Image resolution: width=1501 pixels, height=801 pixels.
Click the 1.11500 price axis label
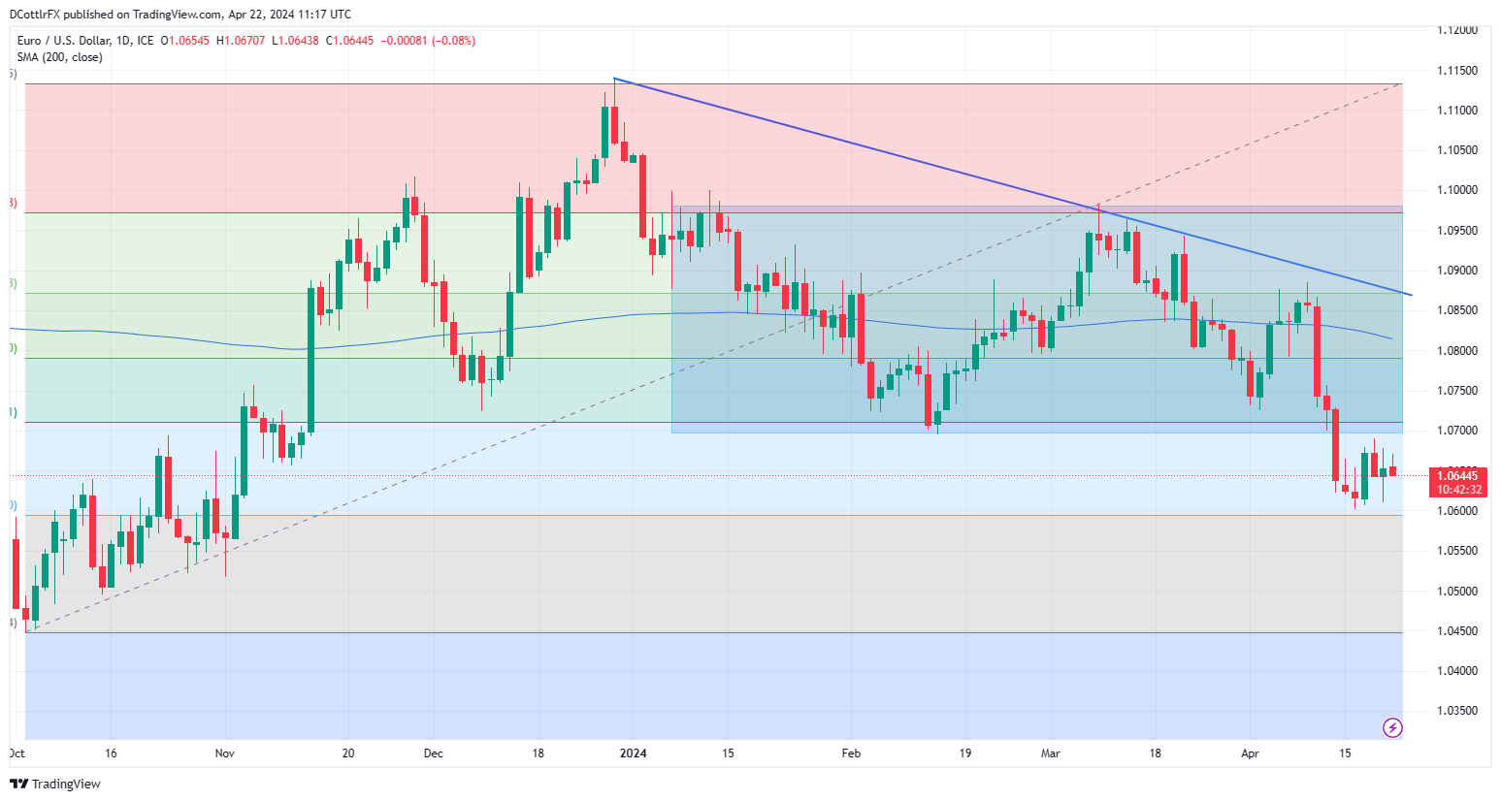click(1457, 71)
